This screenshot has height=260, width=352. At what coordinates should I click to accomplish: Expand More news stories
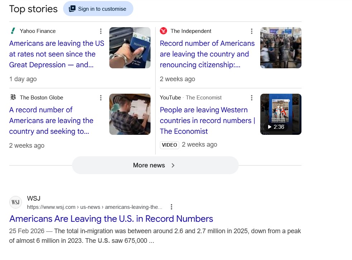click(x=155, y=165)
